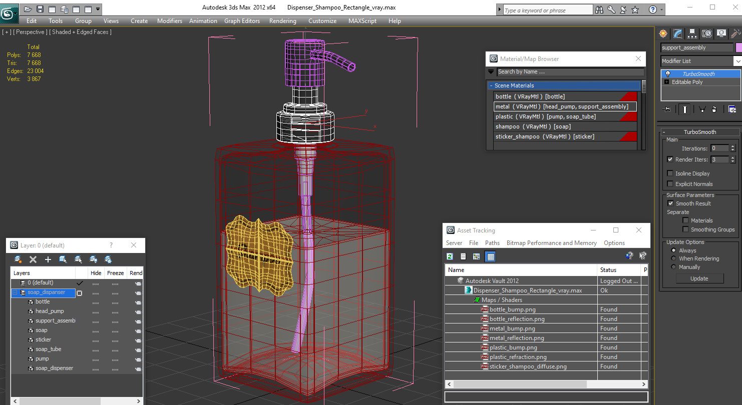The height and width of the screenshot is (405, 742).
Task: Click Shaded + Edged Faces viewport label
Action: coord(81,32)
